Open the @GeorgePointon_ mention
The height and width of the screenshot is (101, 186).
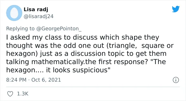pyautogui.click(x=59, y=29)
